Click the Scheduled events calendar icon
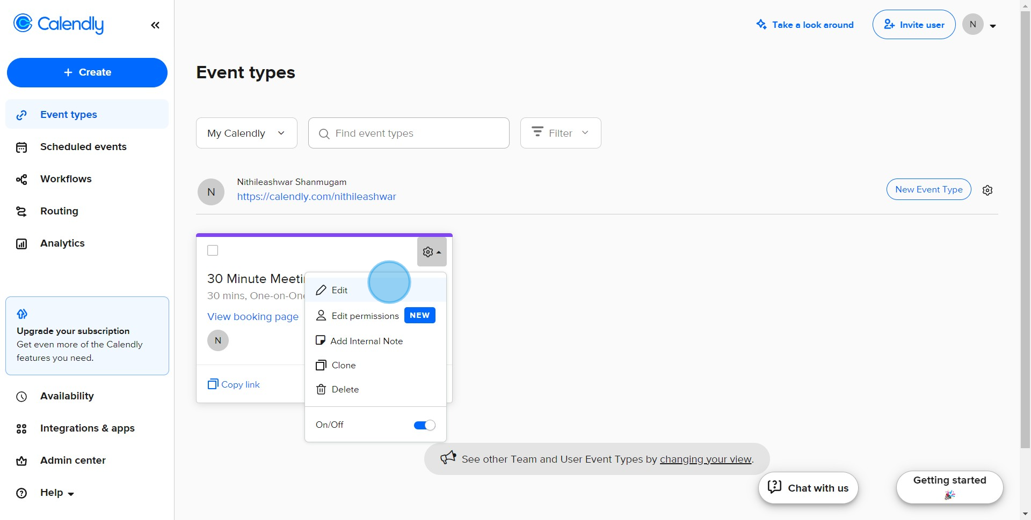This screenshot has width=1031, height=520. [x=21, y=147]
